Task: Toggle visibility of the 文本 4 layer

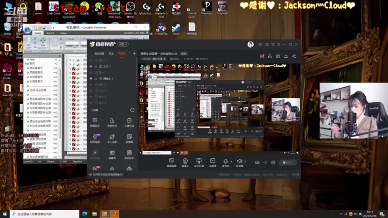Action: pyautogui.click(x=91, y=66)
